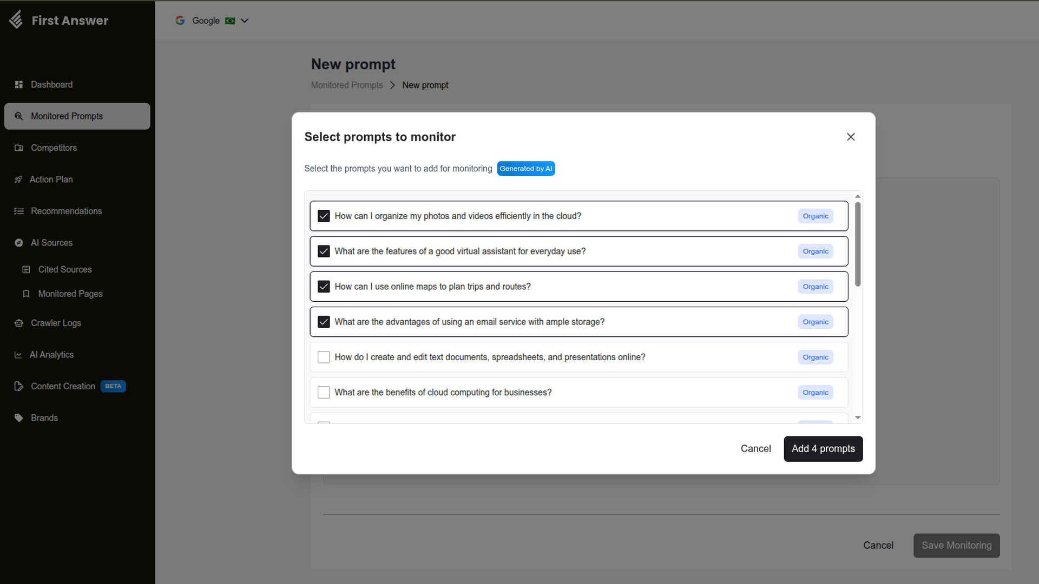Click the Add 4 prompts button
This screenshot has width=1039, height=584.
click(x=823, y=449)
